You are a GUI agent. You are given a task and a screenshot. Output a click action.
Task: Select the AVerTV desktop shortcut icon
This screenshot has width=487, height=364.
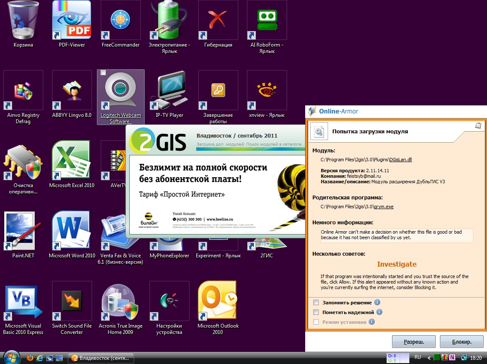coord(113,160)
